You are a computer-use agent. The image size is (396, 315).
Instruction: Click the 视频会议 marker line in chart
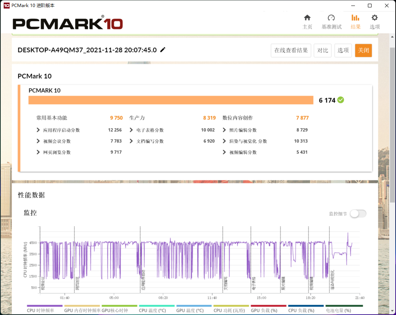(40, 260)
